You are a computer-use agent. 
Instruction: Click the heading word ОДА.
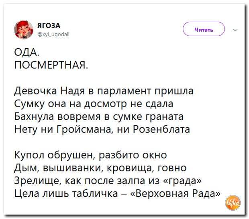27,52
